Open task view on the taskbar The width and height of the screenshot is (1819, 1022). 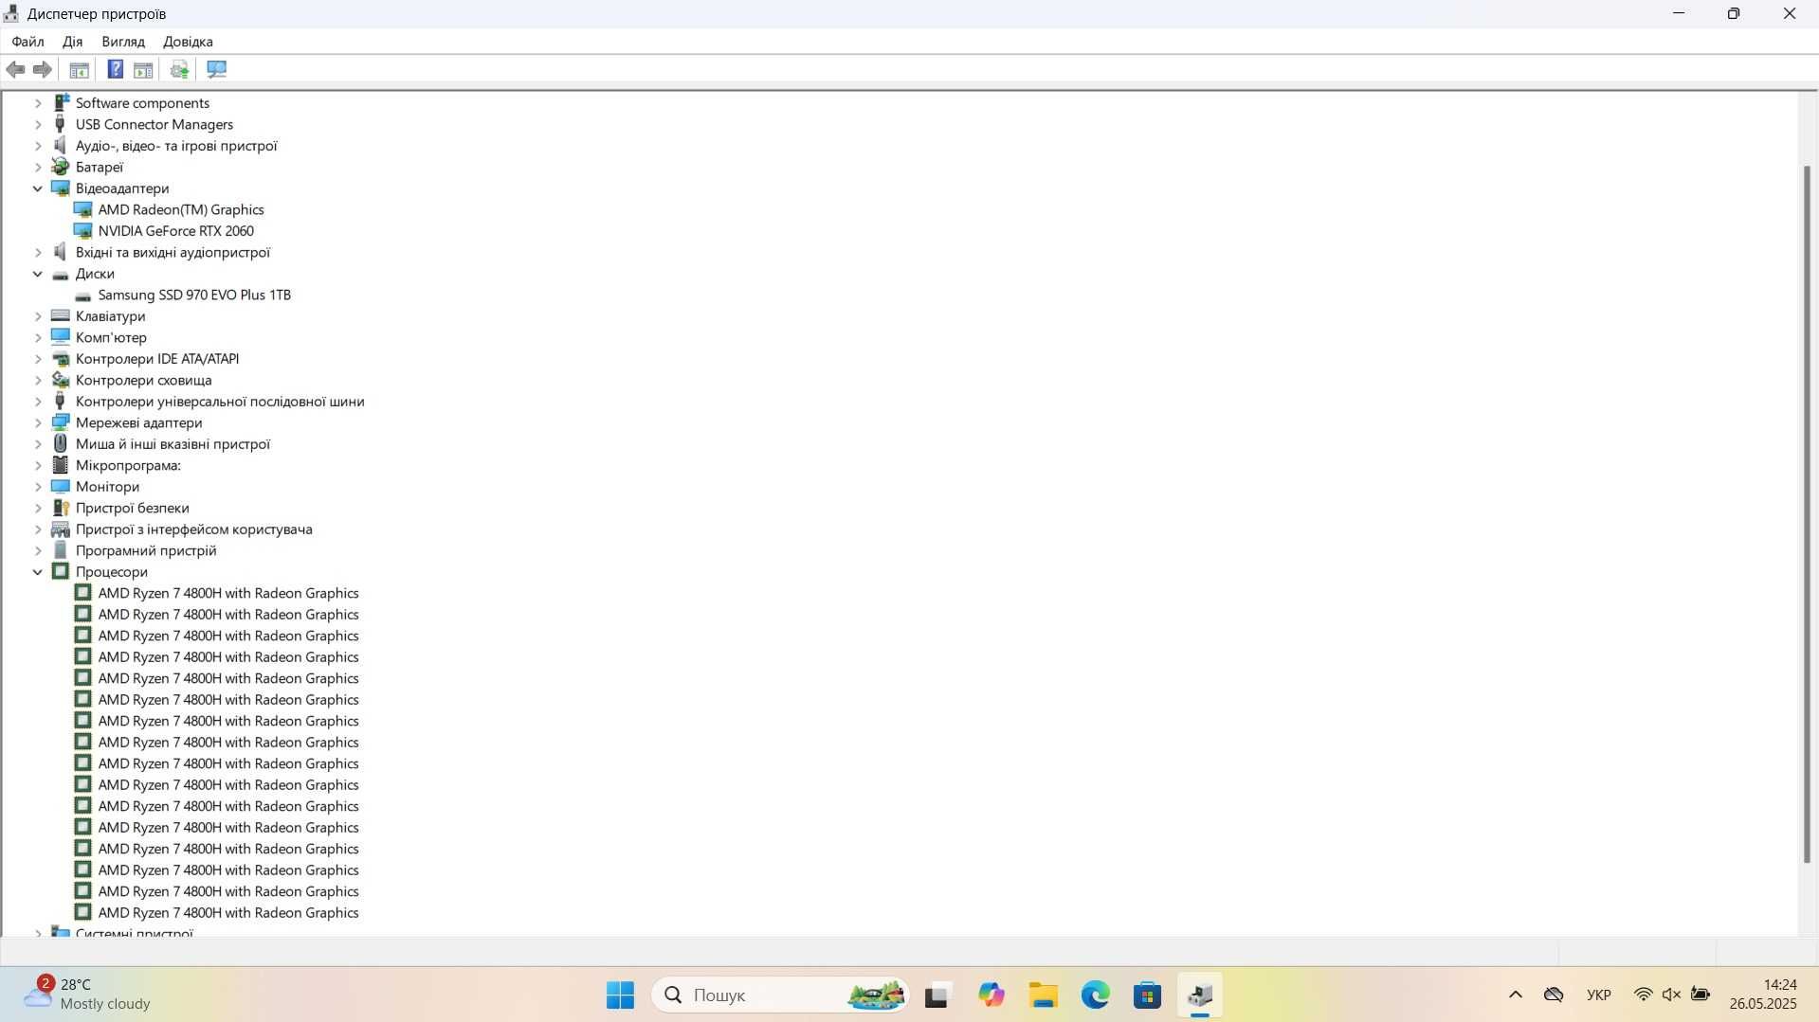937,995
